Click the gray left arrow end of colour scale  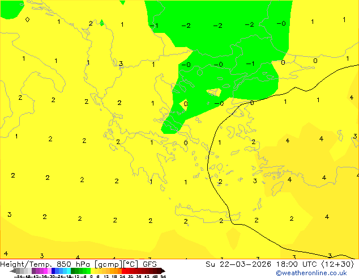tap(13, 271)
